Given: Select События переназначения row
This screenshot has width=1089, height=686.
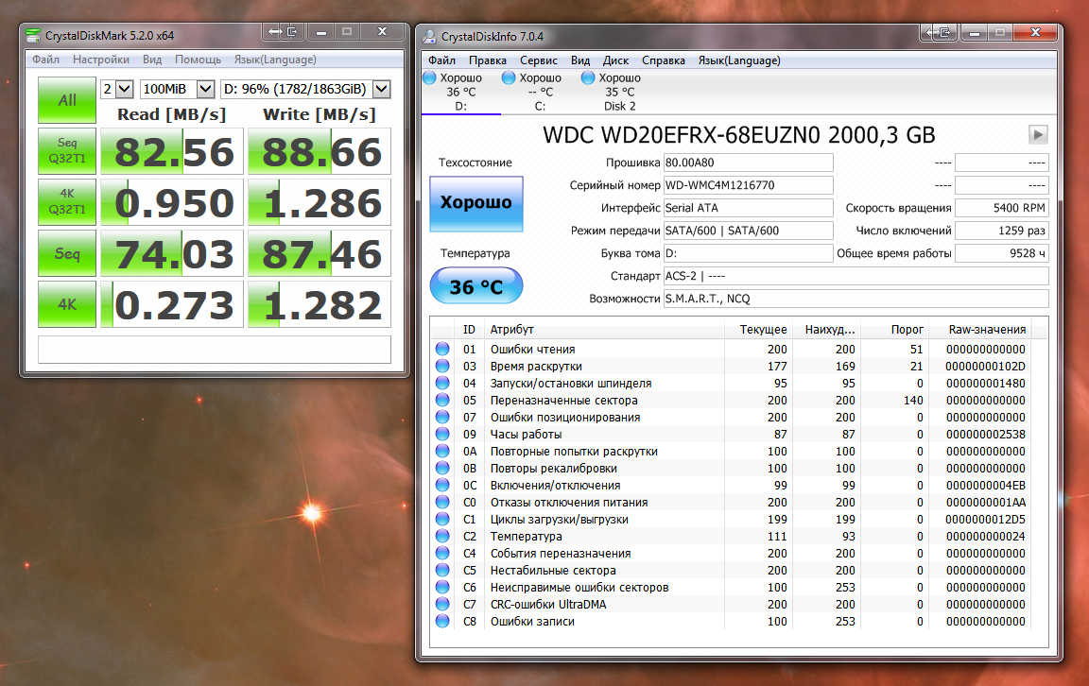Looking at the screenshot, I should 731,554.
